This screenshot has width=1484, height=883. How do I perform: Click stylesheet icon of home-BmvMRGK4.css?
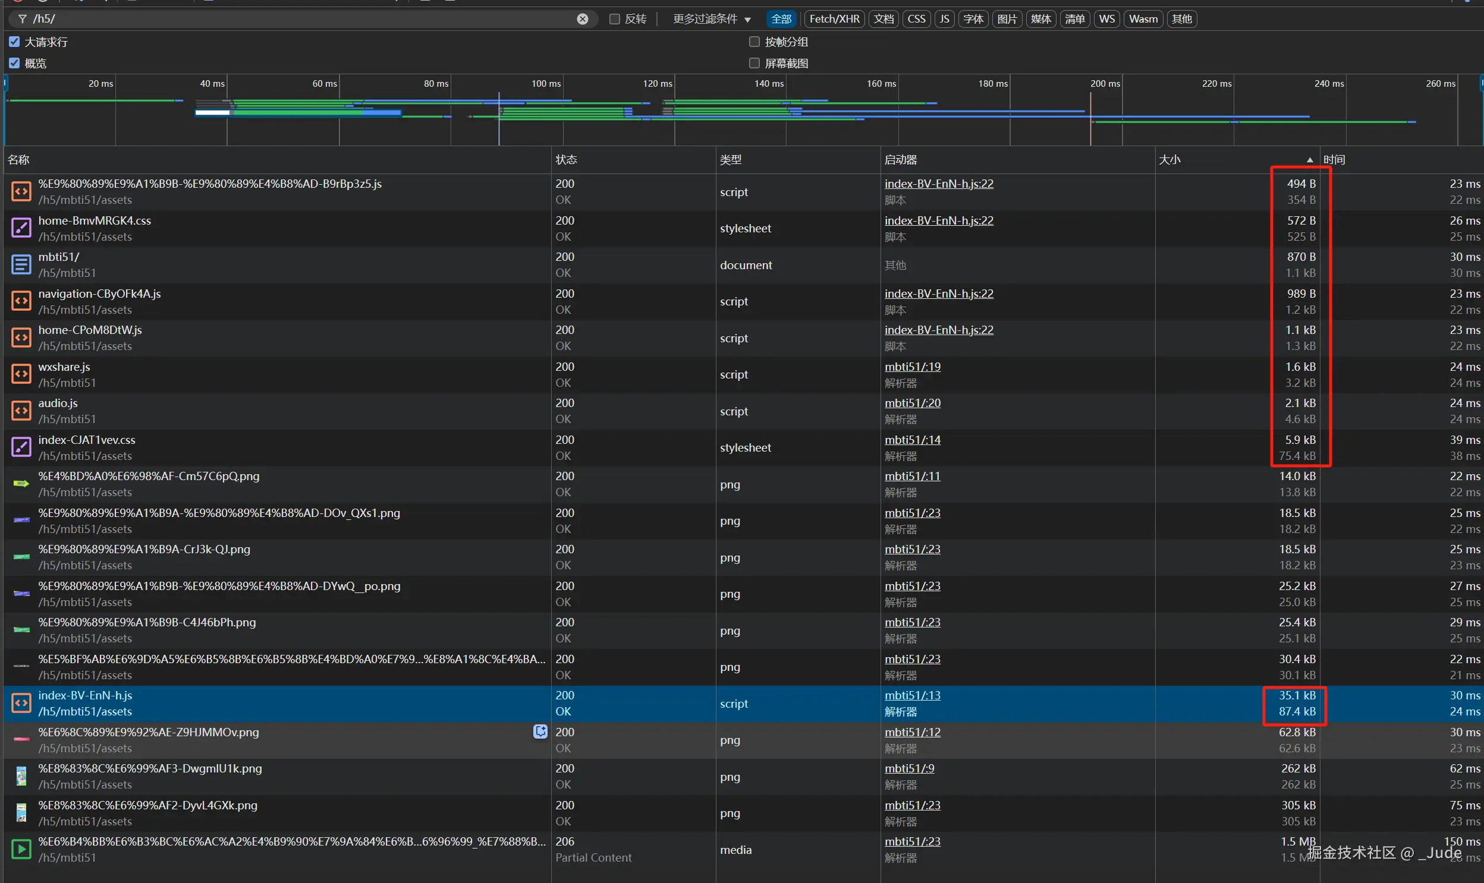click(21, 228)
